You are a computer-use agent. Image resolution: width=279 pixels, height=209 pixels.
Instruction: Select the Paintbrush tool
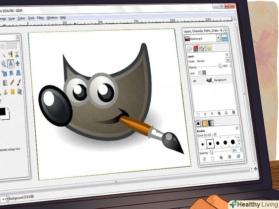(x=19, y=82)
